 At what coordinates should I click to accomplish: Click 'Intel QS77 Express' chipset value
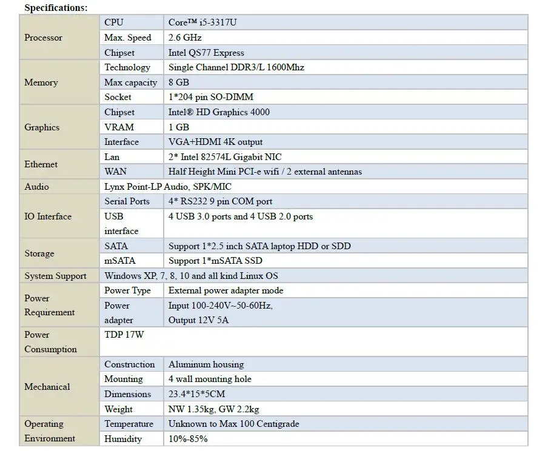click(206, 53)
